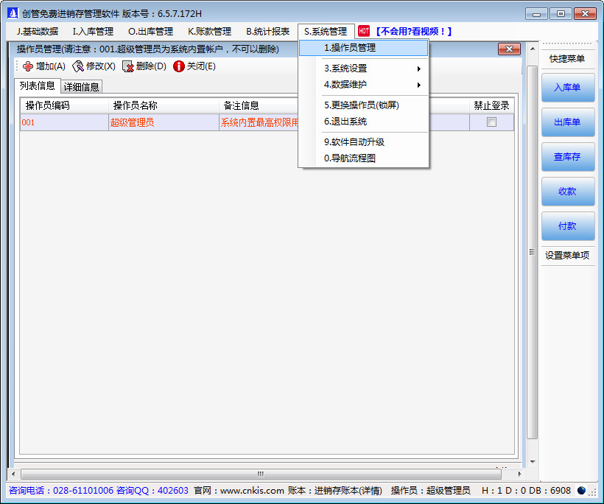Click the 查库存 shortcut button

[568, 157]
